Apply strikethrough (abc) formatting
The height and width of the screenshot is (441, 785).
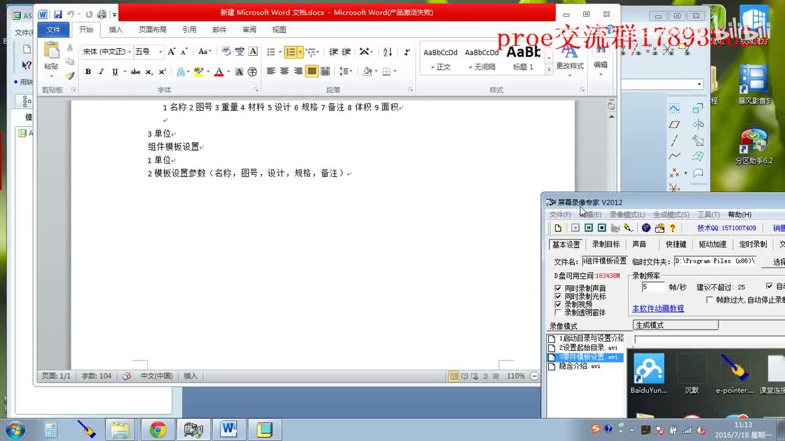[x=136, y=72]
